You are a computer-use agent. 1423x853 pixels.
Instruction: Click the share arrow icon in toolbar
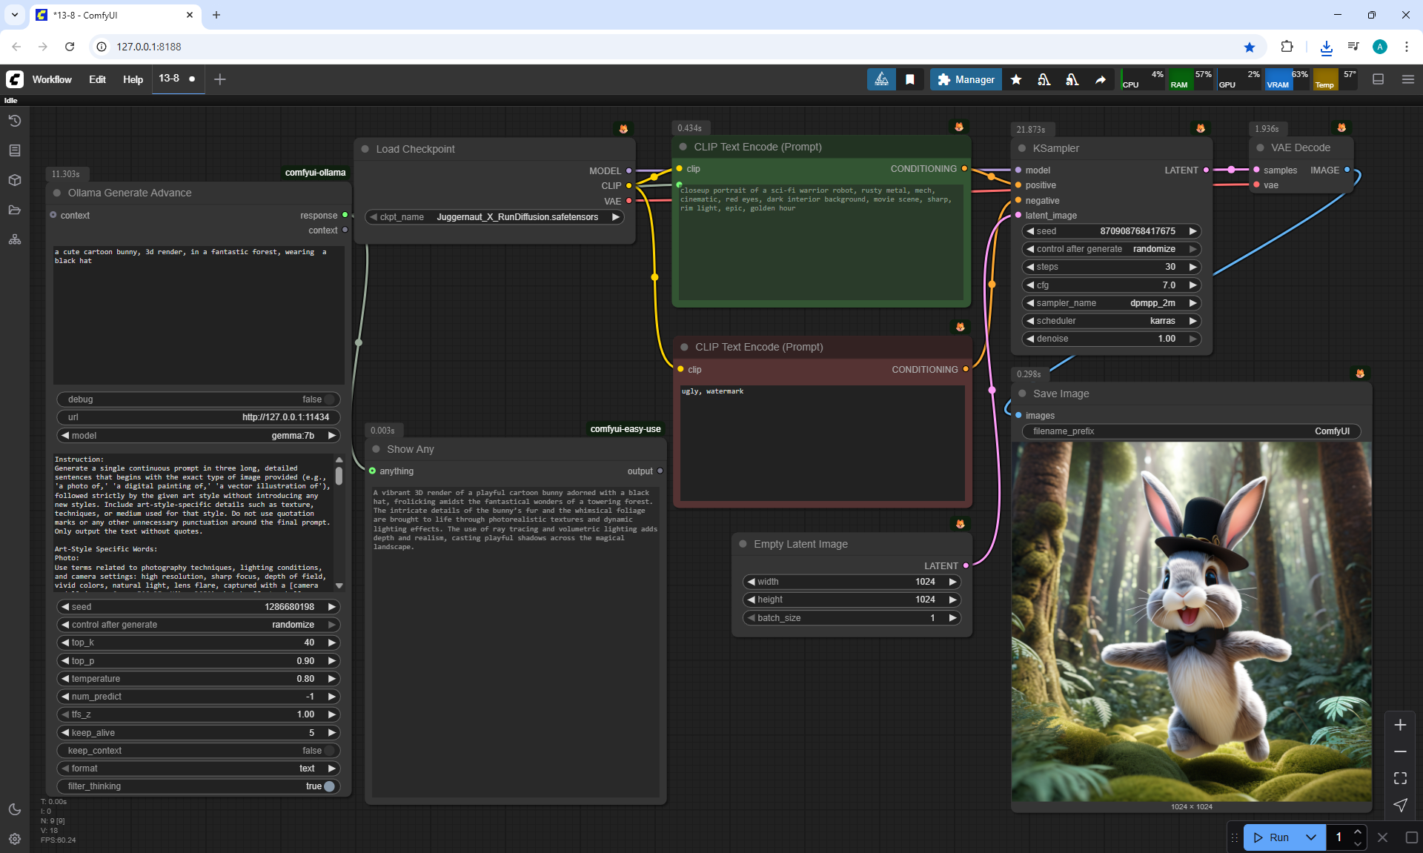(1101, 79)
